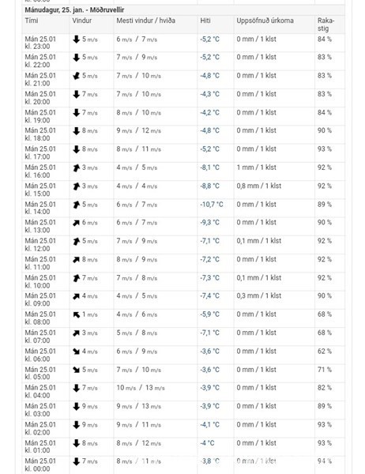Click downward wind arrow at kl. 03:00
The image size is (365, 474).
click(x=76, y=406)
